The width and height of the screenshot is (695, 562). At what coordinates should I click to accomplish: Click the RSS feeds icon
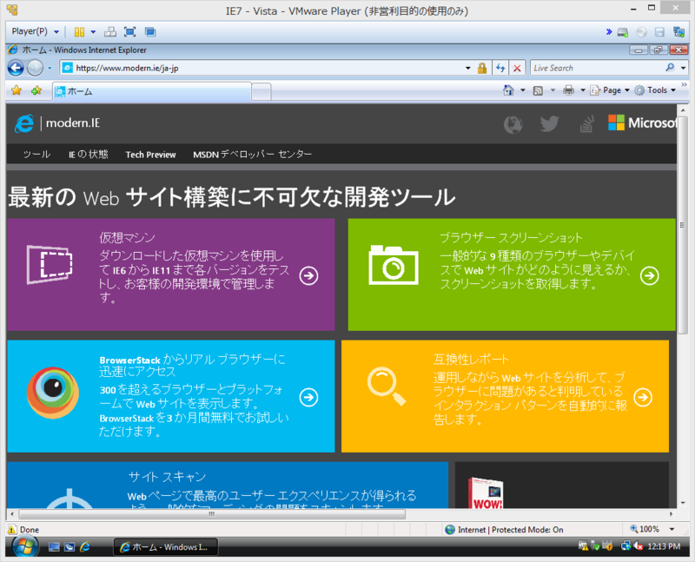(538, 90)
